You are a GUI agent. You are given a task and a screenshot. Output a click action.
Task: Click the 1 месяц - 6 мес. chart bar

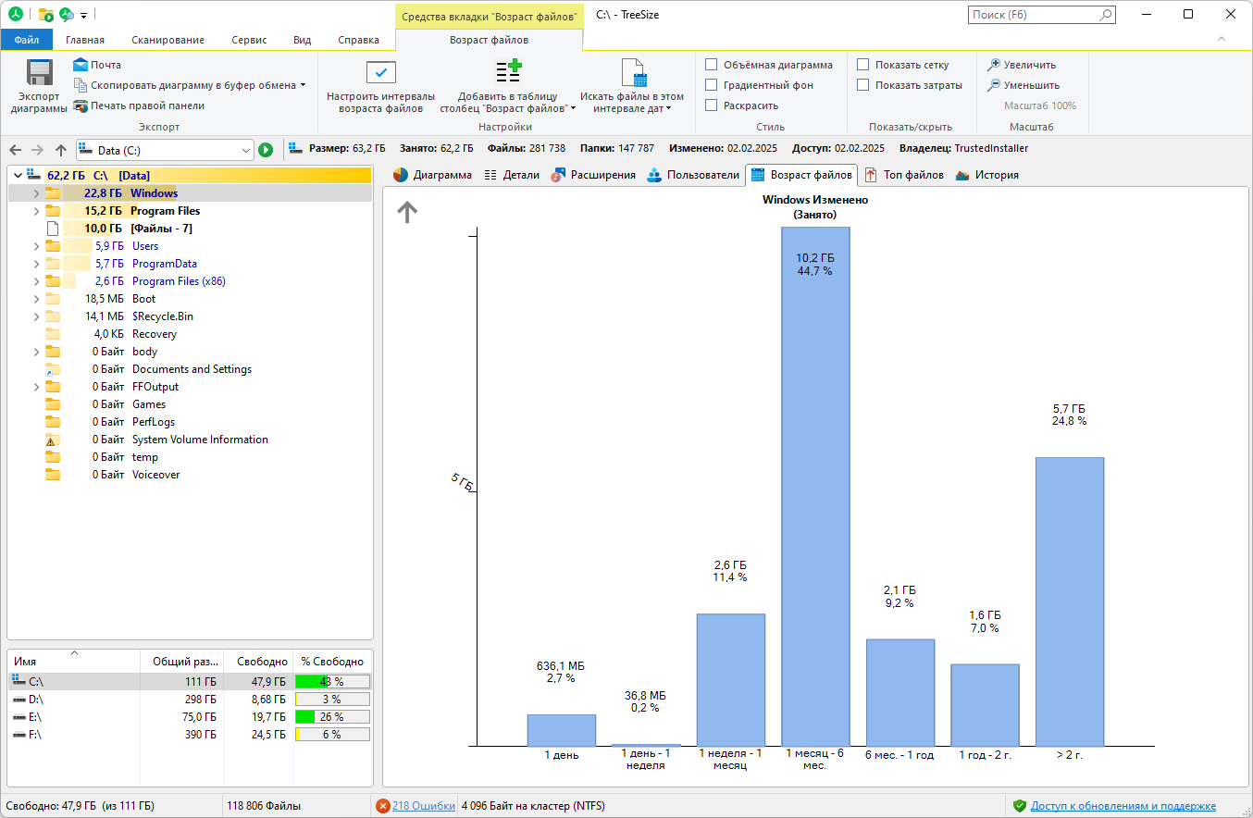[815, 487]
